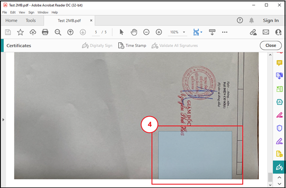This screenshot has height=188, width=286.
Task: Close the Certificates toolbar
Action: (x=271, y=46)
